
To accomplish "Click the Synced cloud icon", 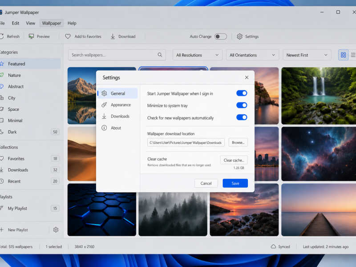I will 273,247.
